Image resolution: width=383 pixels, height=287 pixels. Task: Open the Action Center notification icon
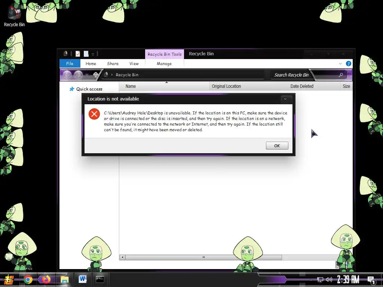371,280
